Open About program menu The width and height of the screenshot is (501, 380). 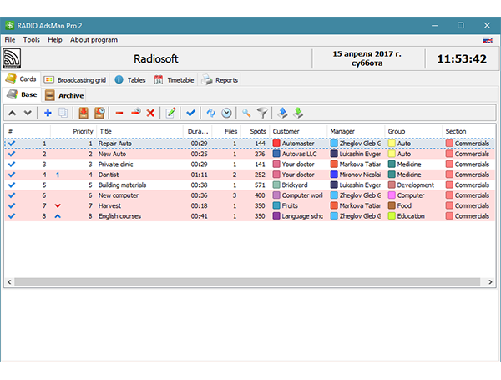94,40
